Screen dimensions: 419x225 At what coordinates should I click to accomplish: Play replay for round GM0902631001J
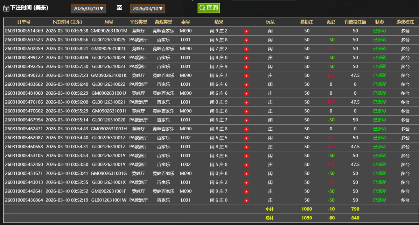click(x=246, y=94)
